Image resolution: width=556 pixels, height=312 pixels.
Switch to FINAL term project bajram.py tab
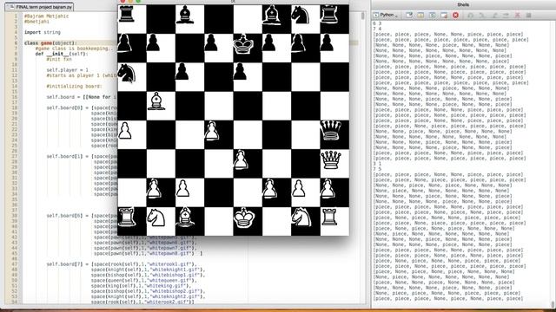tap(39, 7)
